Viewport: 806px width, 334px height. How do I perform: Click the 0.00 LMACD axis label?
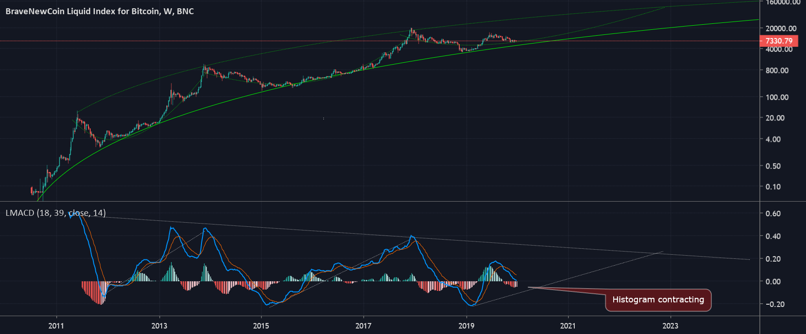click(773, 281)
